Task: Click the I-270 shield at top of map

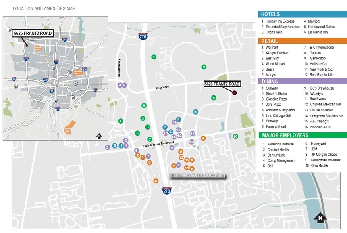Action: [143, 36]
